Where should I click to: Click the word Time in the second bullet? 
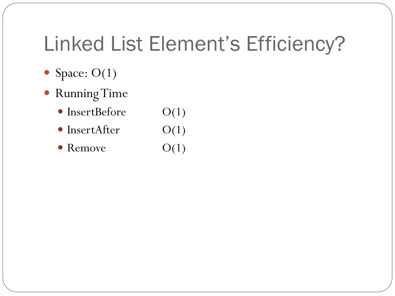pyautogui.click(x=114, y=93)
